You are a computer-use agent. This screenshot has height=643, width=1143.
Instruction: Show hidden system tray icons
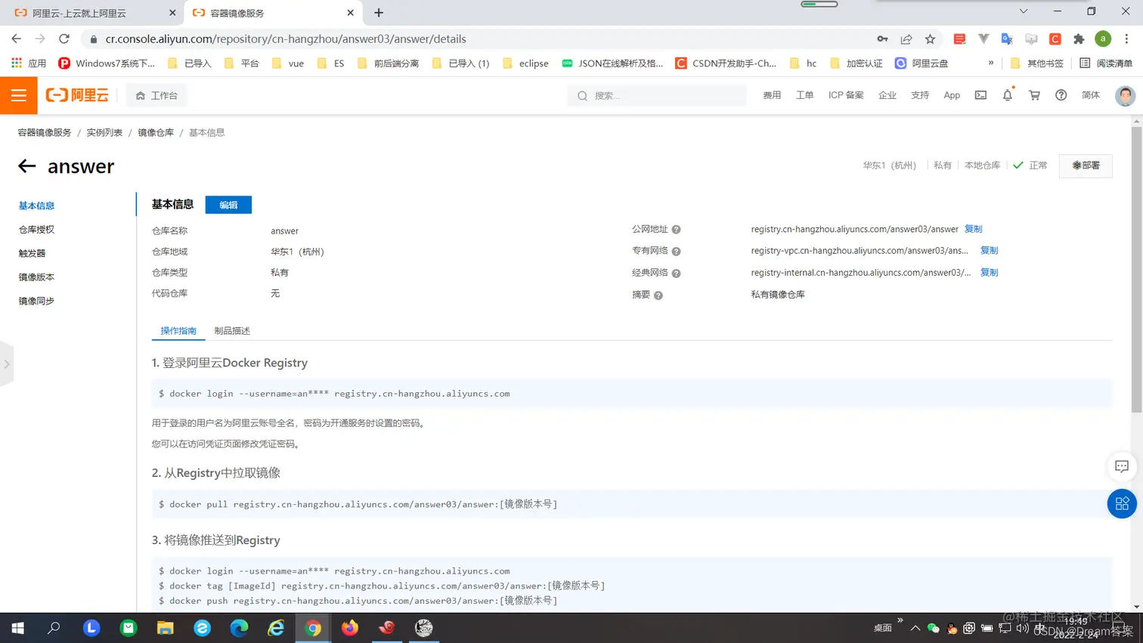[x=915, y=628]
